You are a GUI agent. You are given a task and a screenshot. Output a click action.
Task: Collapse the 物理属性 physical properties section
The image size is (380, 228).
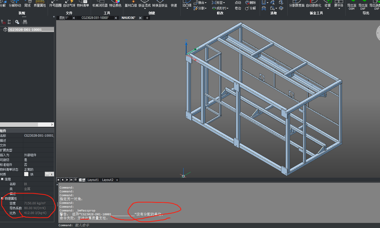pyautogui.click(x=2, y=198)
